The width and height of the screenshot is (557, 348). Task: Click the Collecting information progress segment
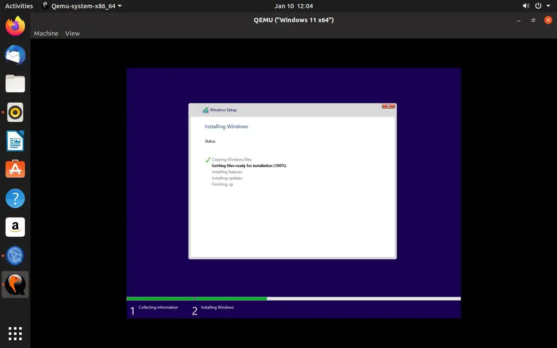161,299
